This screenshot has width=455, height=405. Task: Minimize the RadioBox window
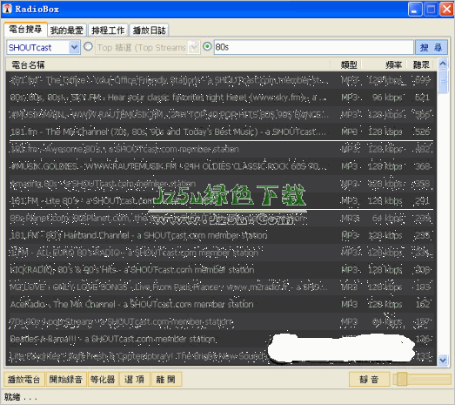[415, 9]
